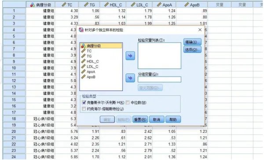Viewport: 264px width, 160px height.
Task: Click TC value 3.29 in row 2
Action: point(67,17)
